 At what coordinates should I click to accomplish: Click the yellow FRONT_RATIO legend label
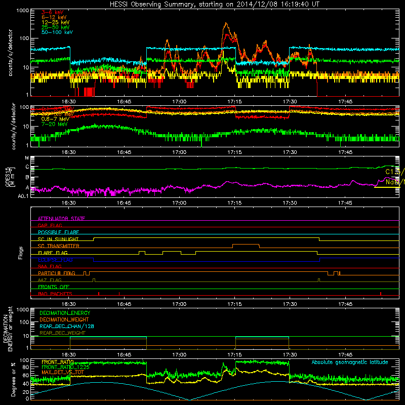pos(58,362)
